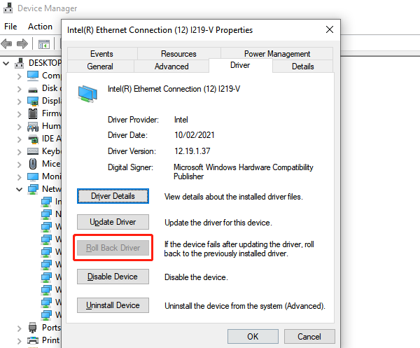This screenshot has height=348, width=420.
Task: Select the Mice category icon
Action: (x=33, y=164)
